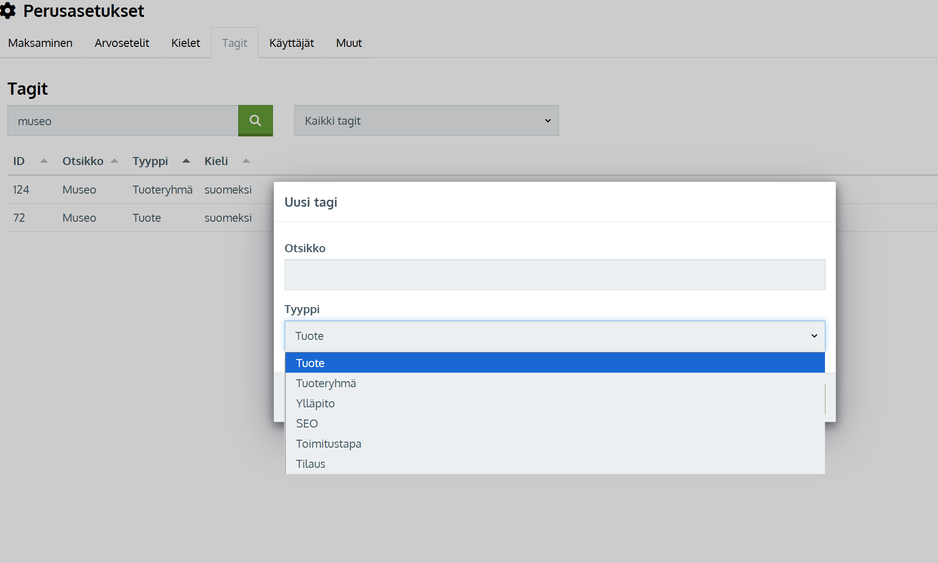
Task: Choose Tuoteryhmä option in the list
Action: tap(555, 383)
